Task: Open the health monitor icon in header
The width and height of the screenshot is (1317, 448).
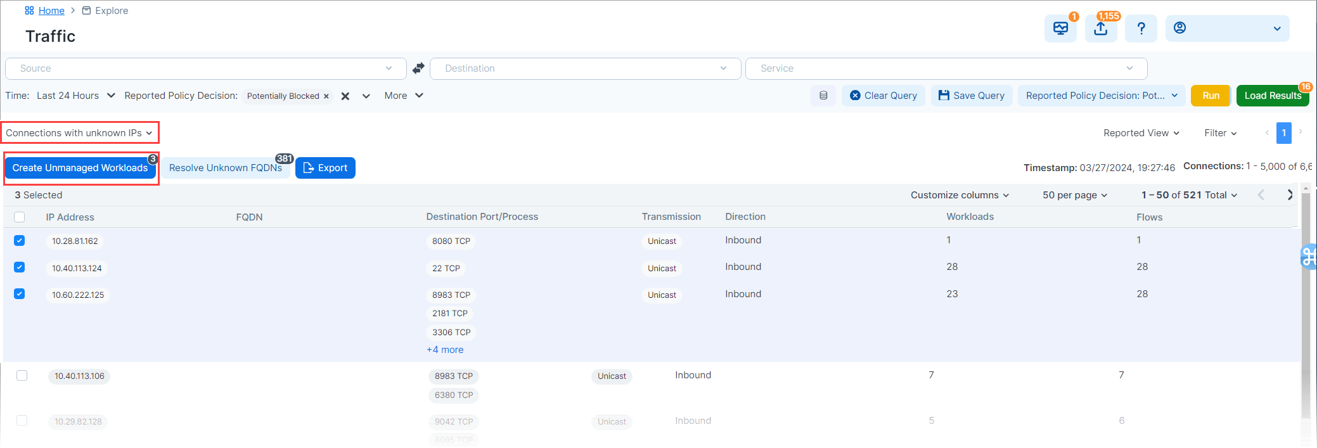Action: coord(1060,29)
